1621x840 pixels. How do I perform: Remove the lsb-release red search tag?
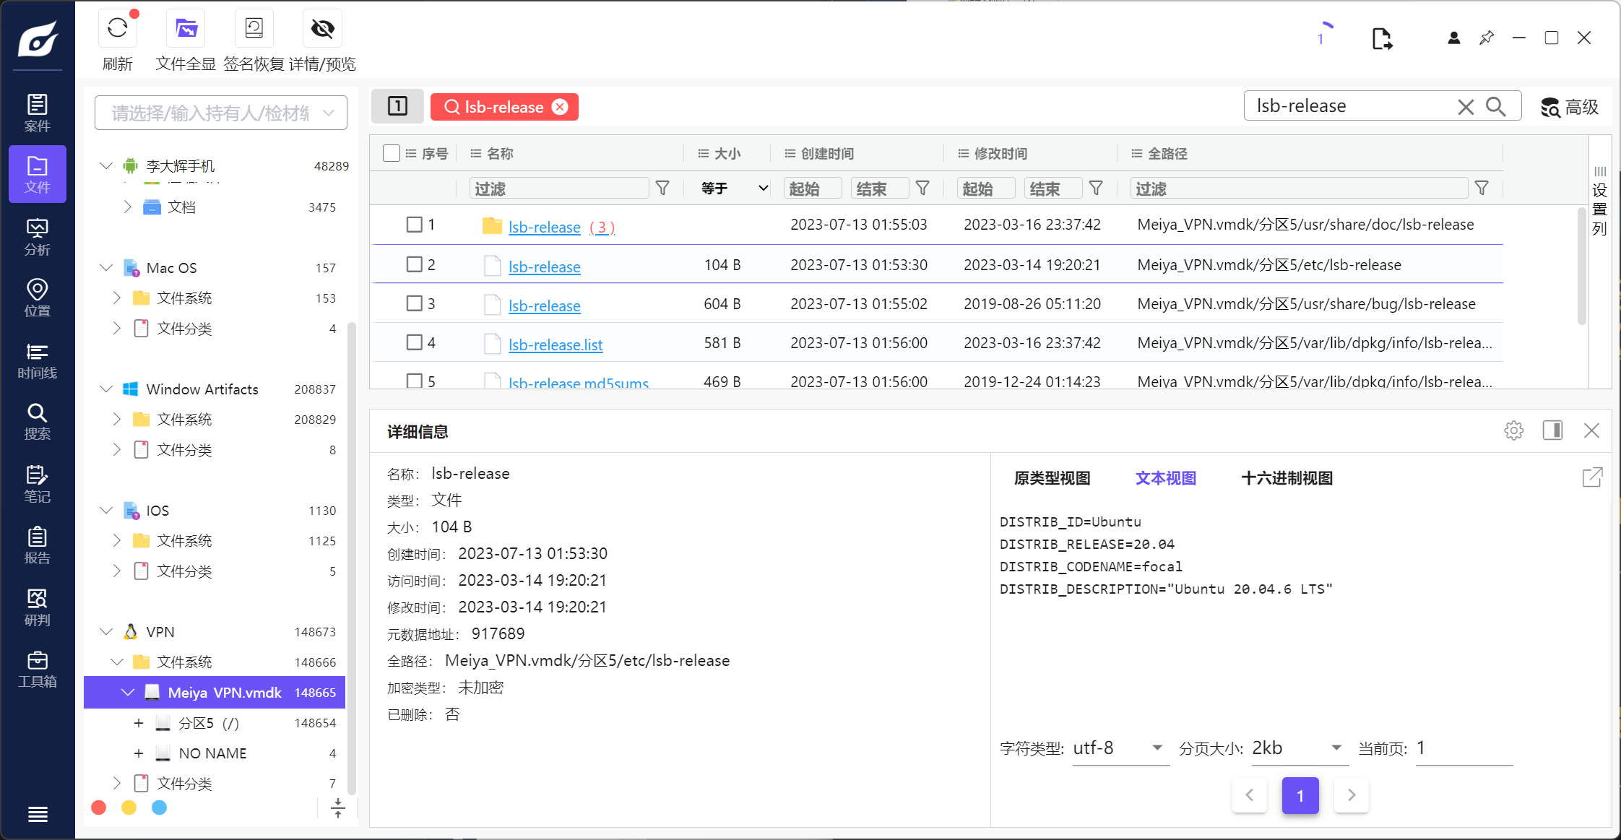click(560, 107)
